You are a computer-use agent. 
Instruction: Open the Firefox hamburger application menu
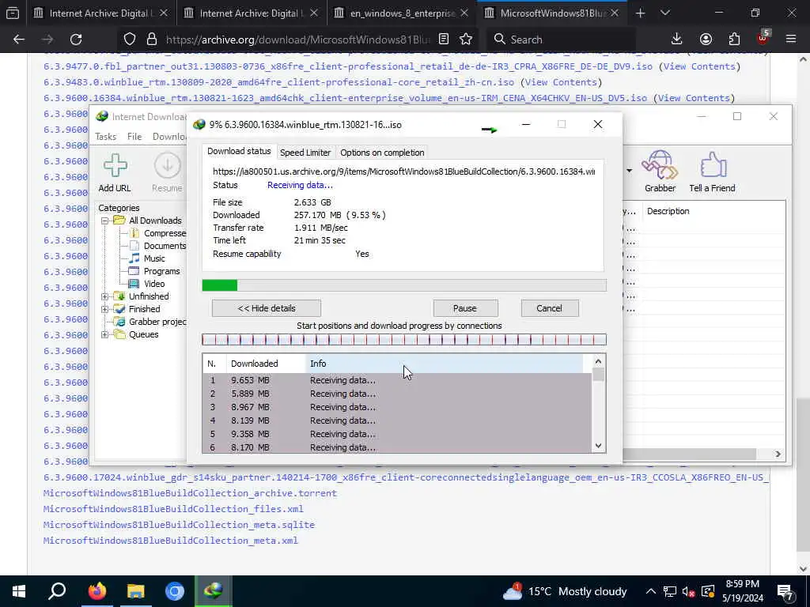pos(791,40)
